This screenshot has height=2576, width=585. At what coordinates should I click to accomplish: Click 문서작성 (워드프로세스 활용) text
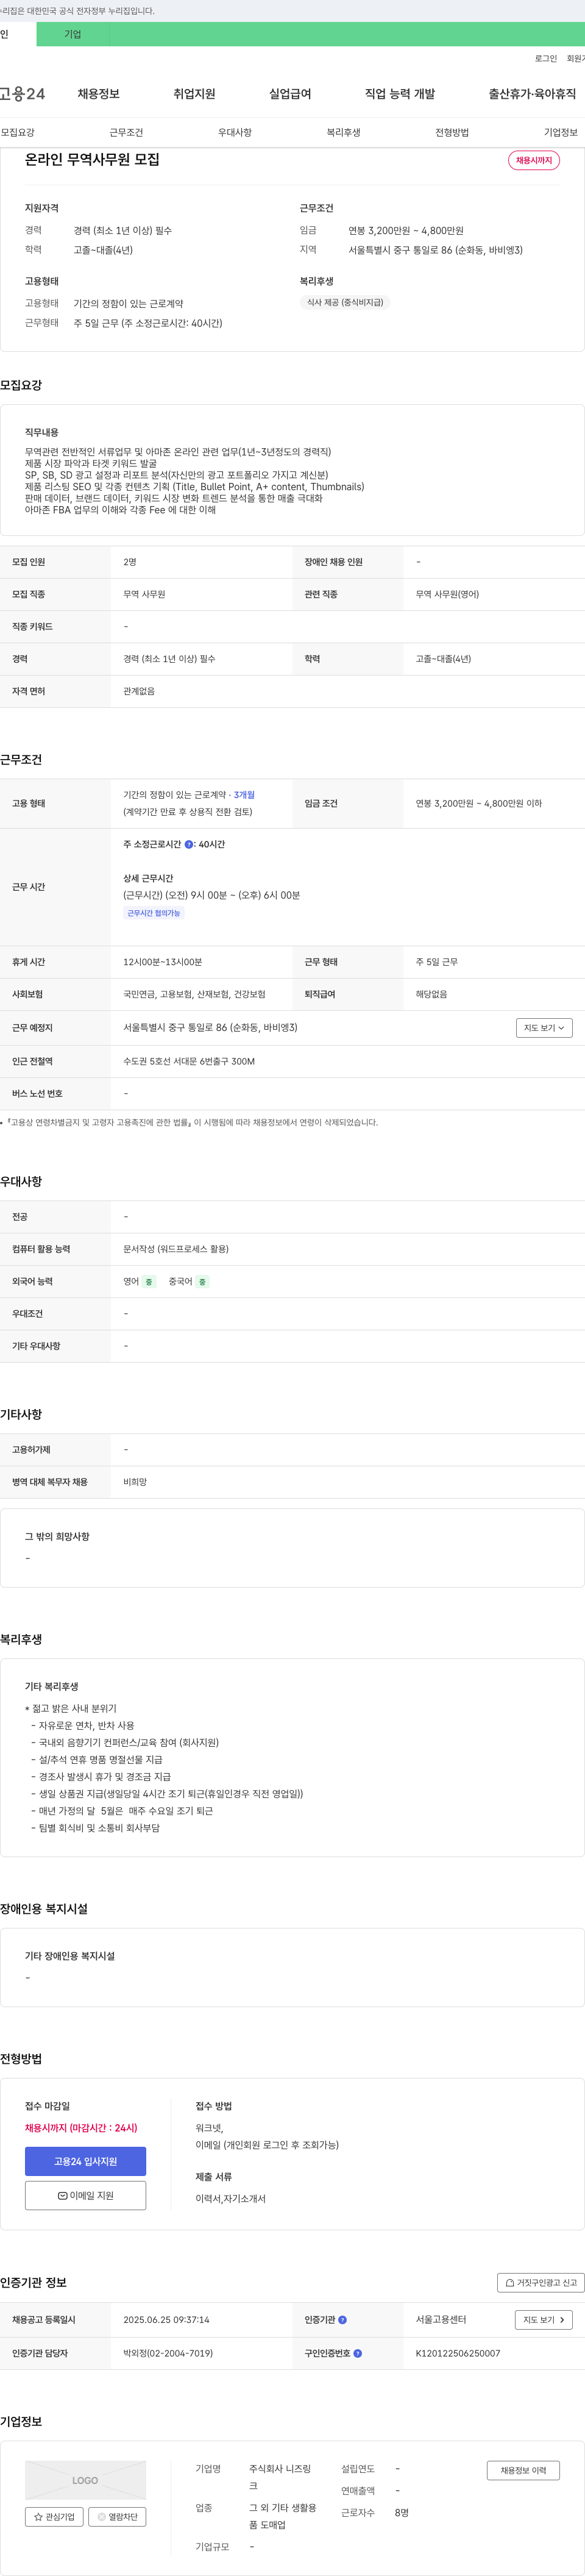pos(176,1249)
